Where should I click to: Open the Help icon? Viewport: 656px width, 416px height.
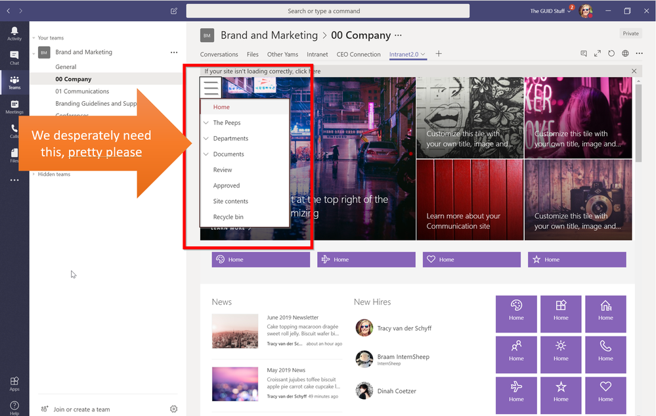(14, 407)
